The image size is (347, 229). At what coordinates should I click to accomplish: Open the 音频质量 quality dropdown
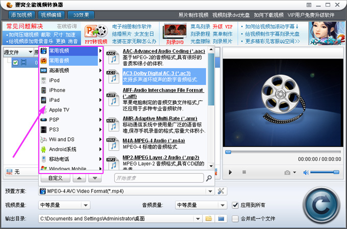click(222, 206)
